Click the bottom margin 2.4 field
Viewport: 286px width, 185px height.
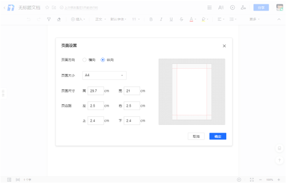tap(132, 121)
